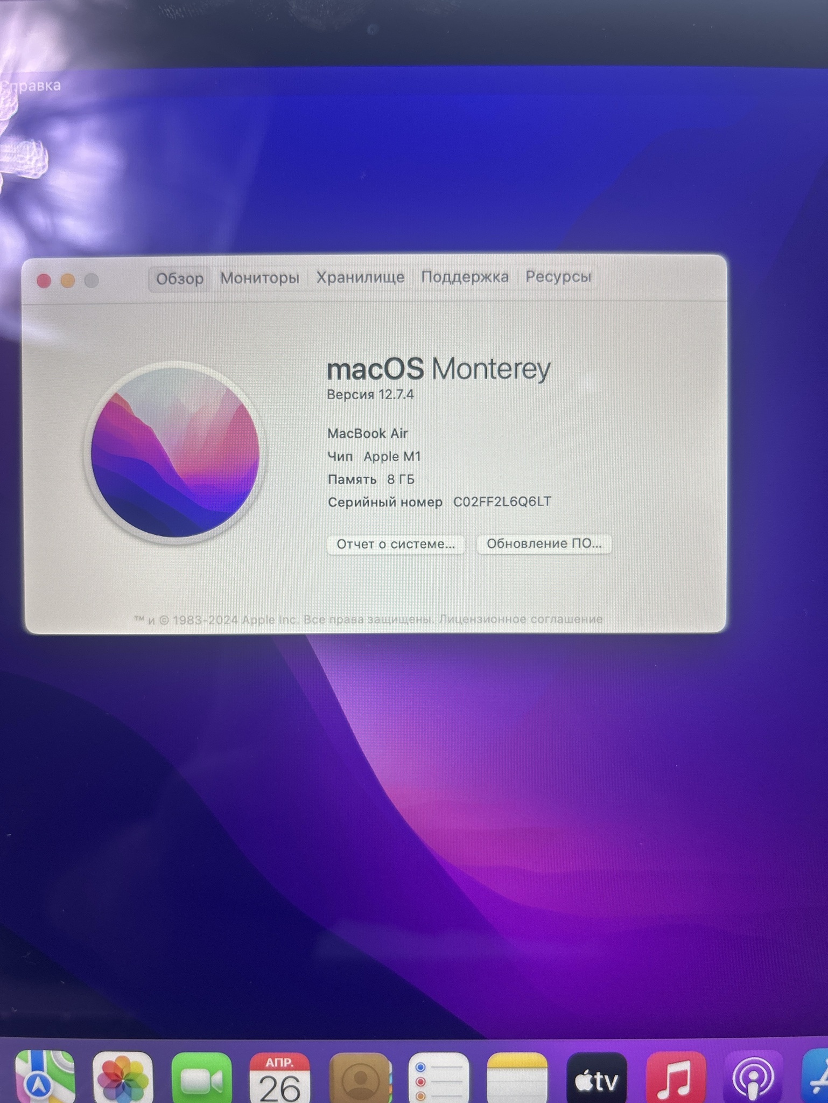The image size is (828, 1103).
Task: Click the Версия 12.7.4 text
Action: point(370,395)
